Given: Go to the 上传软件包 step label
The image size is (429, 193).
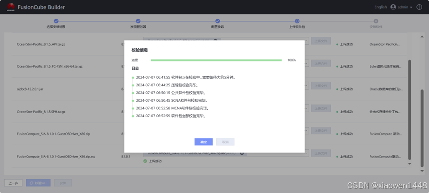Looking at the screenshot, I should tap(297, 27).
